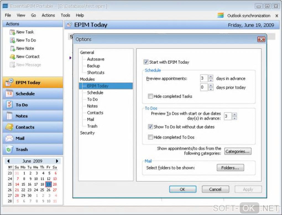Select EPIM Today in options tree
282x215 pixels.
[x=106, y=86]
